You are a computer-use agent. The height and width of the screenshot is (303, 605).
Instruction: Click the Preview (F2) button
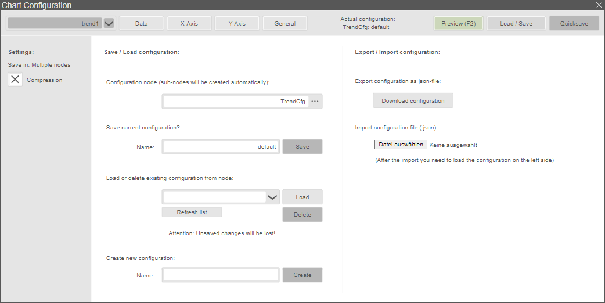pos(458,24)
